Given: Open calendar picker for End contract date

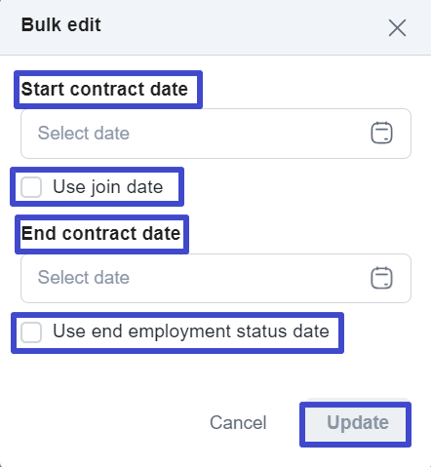Looking at the screenshot, I should coord(381,278).
